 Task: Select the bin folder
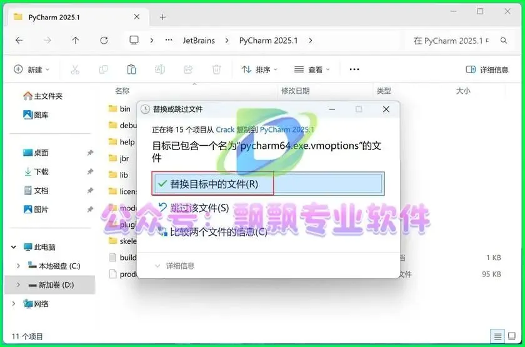[119, 109]
